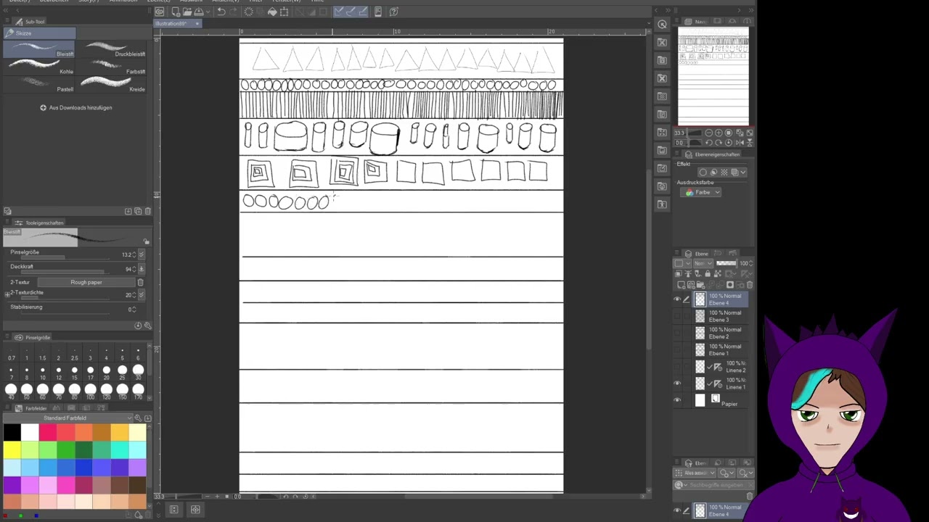Toggle snap to grid icon
This screenshot has width=929, height=522.
[363, 12]
